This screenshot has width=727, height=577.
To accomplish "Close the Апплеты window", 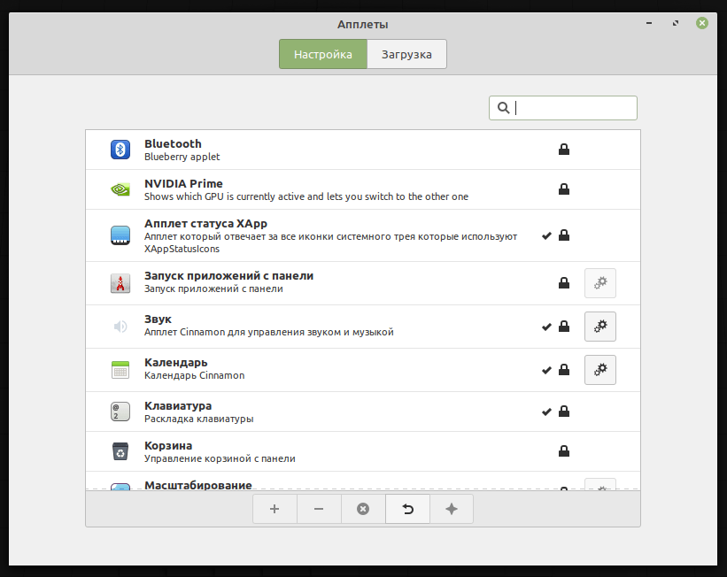I will coord(702,23).
